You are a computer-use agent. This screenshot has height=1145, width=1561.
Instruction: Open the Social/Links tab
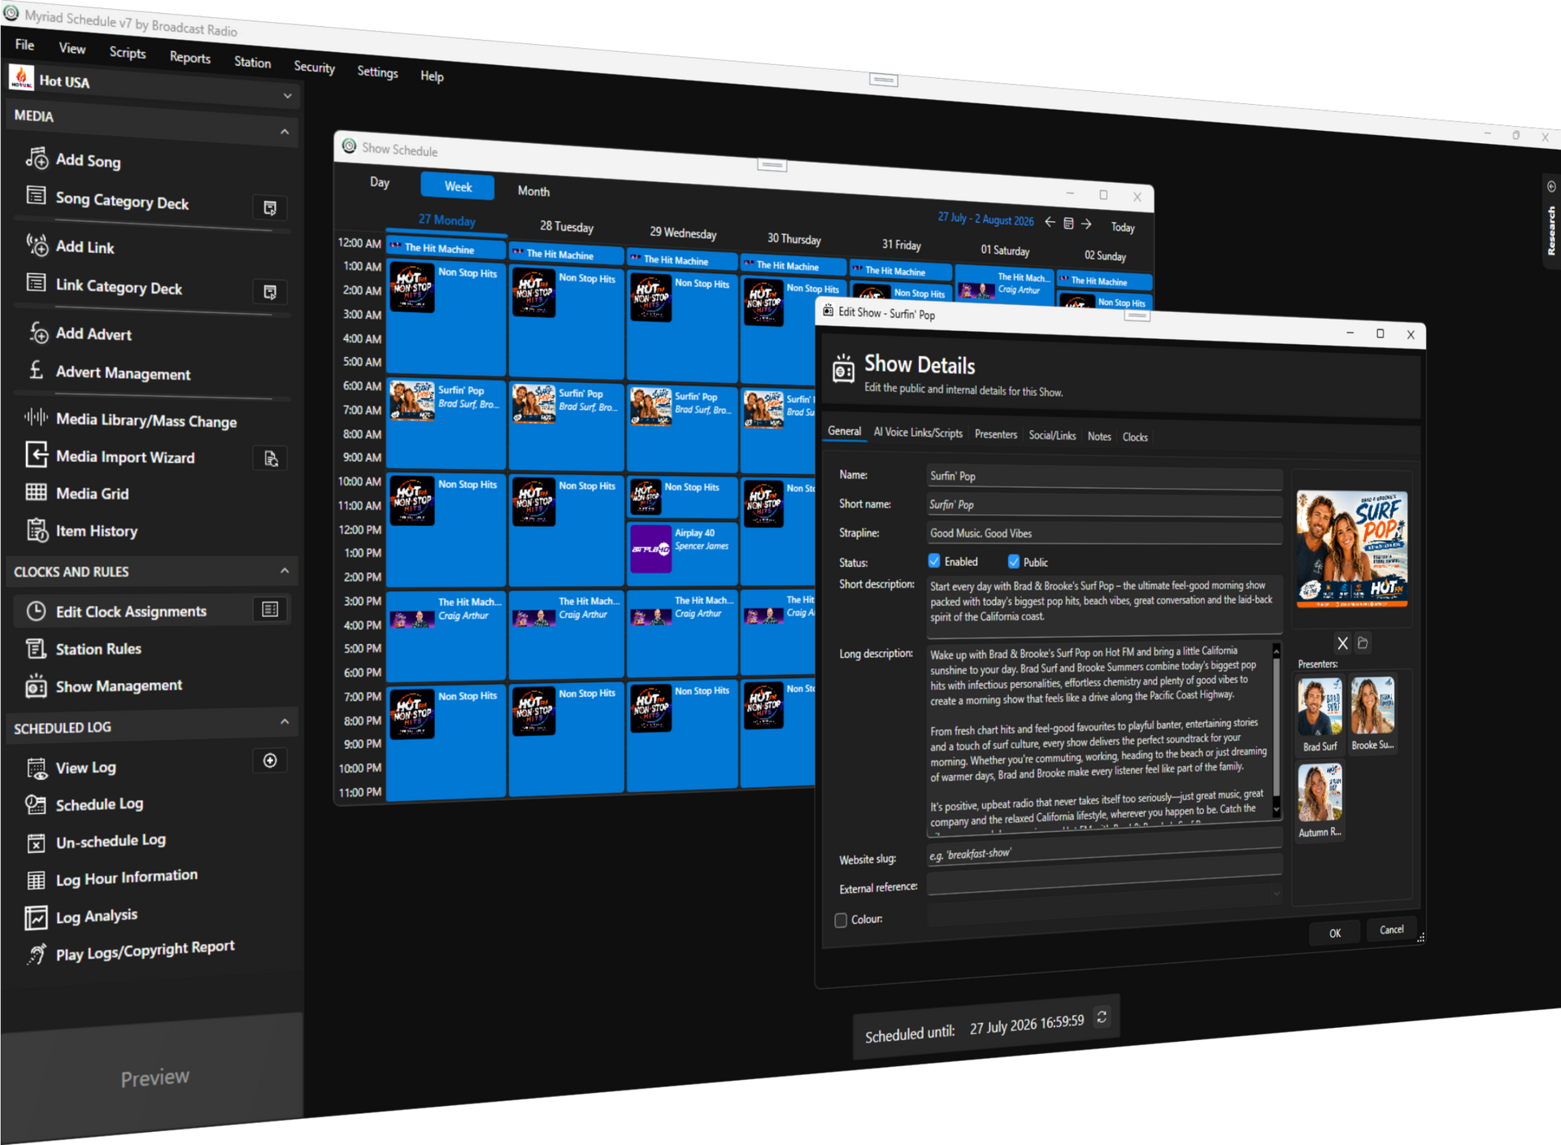1052,436
